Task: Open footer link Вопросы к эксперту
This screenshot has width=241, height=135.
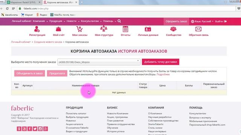Action: coord(200,117)
